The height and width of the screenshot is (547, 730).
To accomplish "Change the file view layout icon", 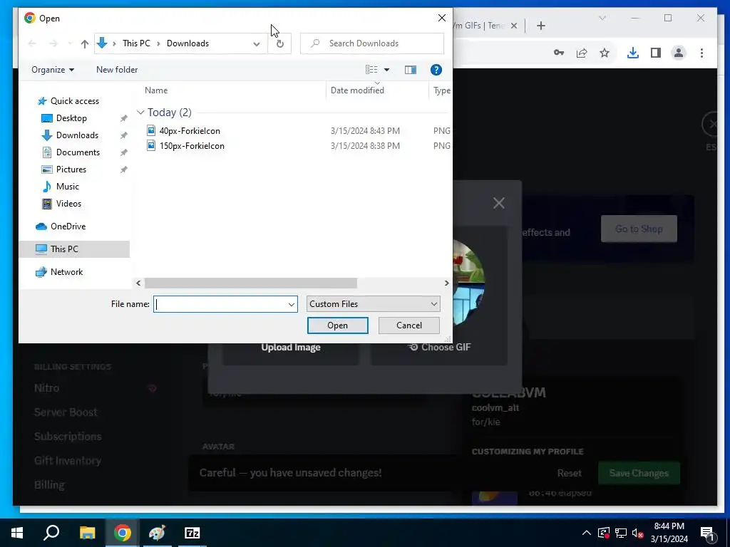I will point(371,70).
